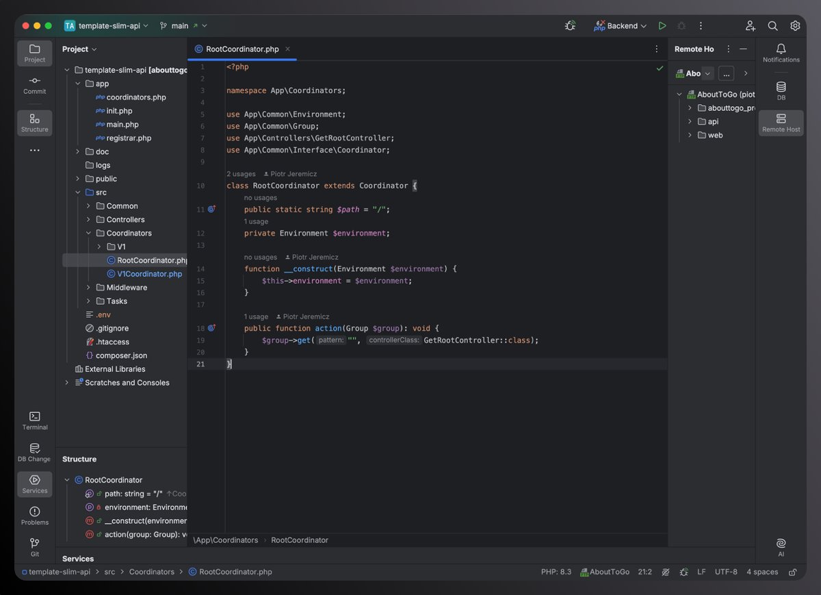Click the 1 usage hint above the action method

point(255,316)
